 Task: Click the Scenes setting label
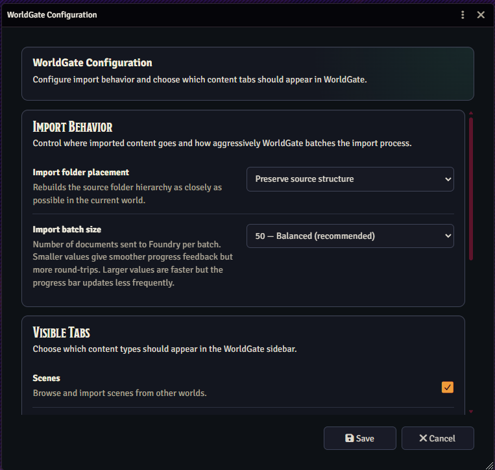coord(47,378)
